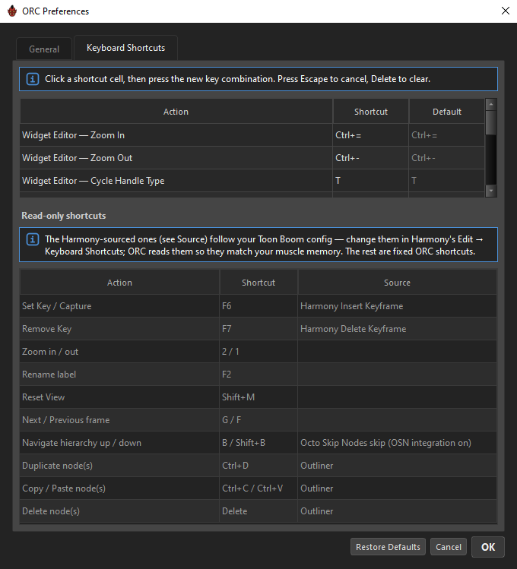
Task: Click the Shortcut header of editable table
Action: click(371, 112)
